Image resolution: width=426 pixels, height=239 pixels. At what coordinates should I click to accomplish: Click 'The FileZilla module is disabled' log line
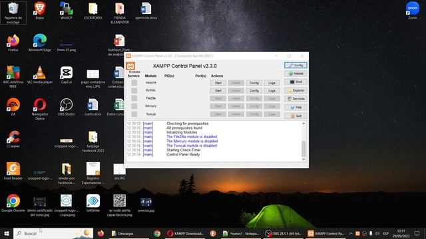[x=192, y=137]
